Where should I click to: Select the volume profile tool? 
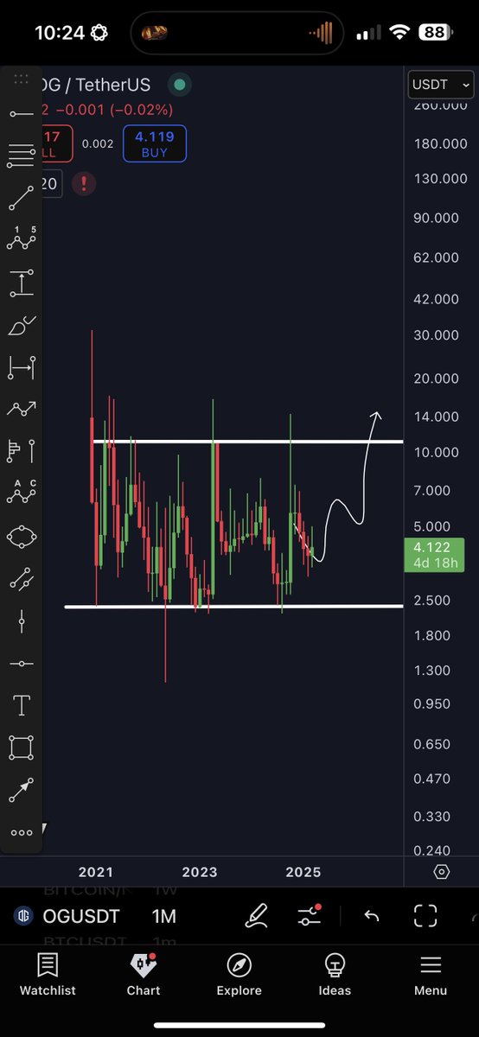(21, 450)
